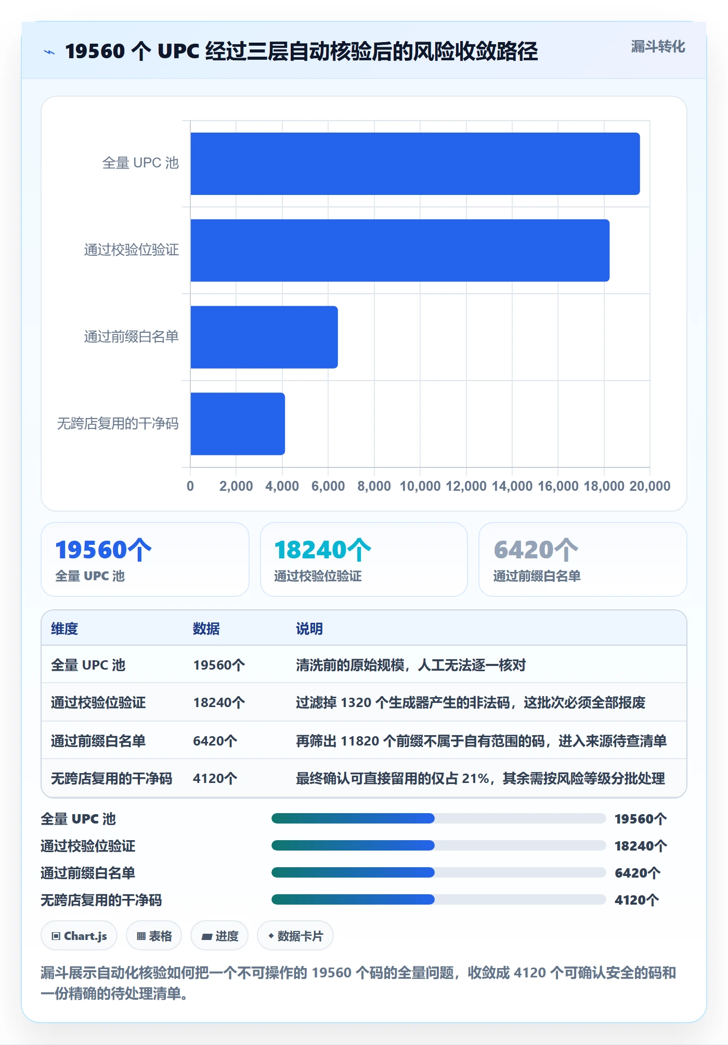Click the 清洗前的原始规模 description cell
Screen dimensions: 728x1045
click(x=411, y=665)
